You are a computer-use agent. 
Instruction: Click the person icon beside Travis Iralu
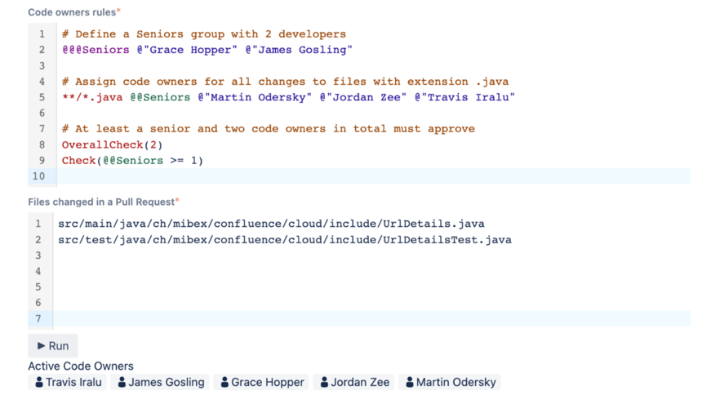coord(39,382)
